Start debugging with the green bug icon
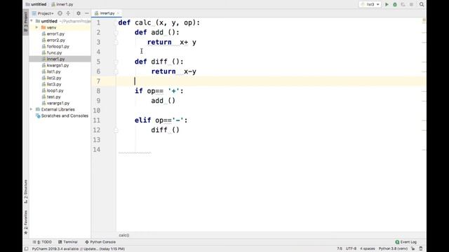 click(395, 5)
